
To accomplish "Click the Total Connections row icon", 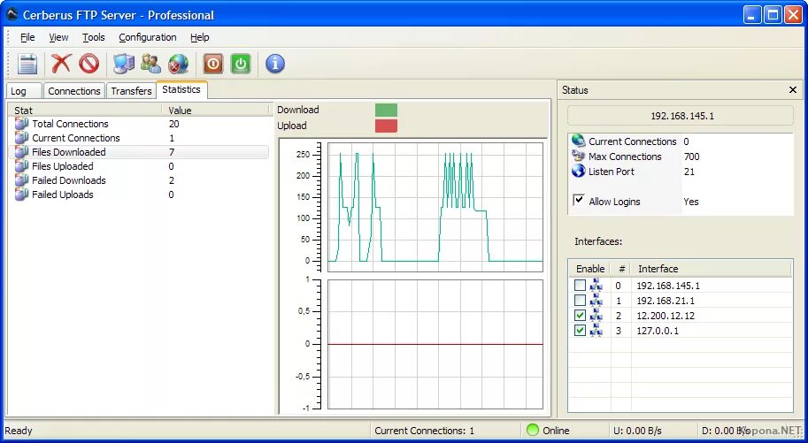I will point(21,124).
